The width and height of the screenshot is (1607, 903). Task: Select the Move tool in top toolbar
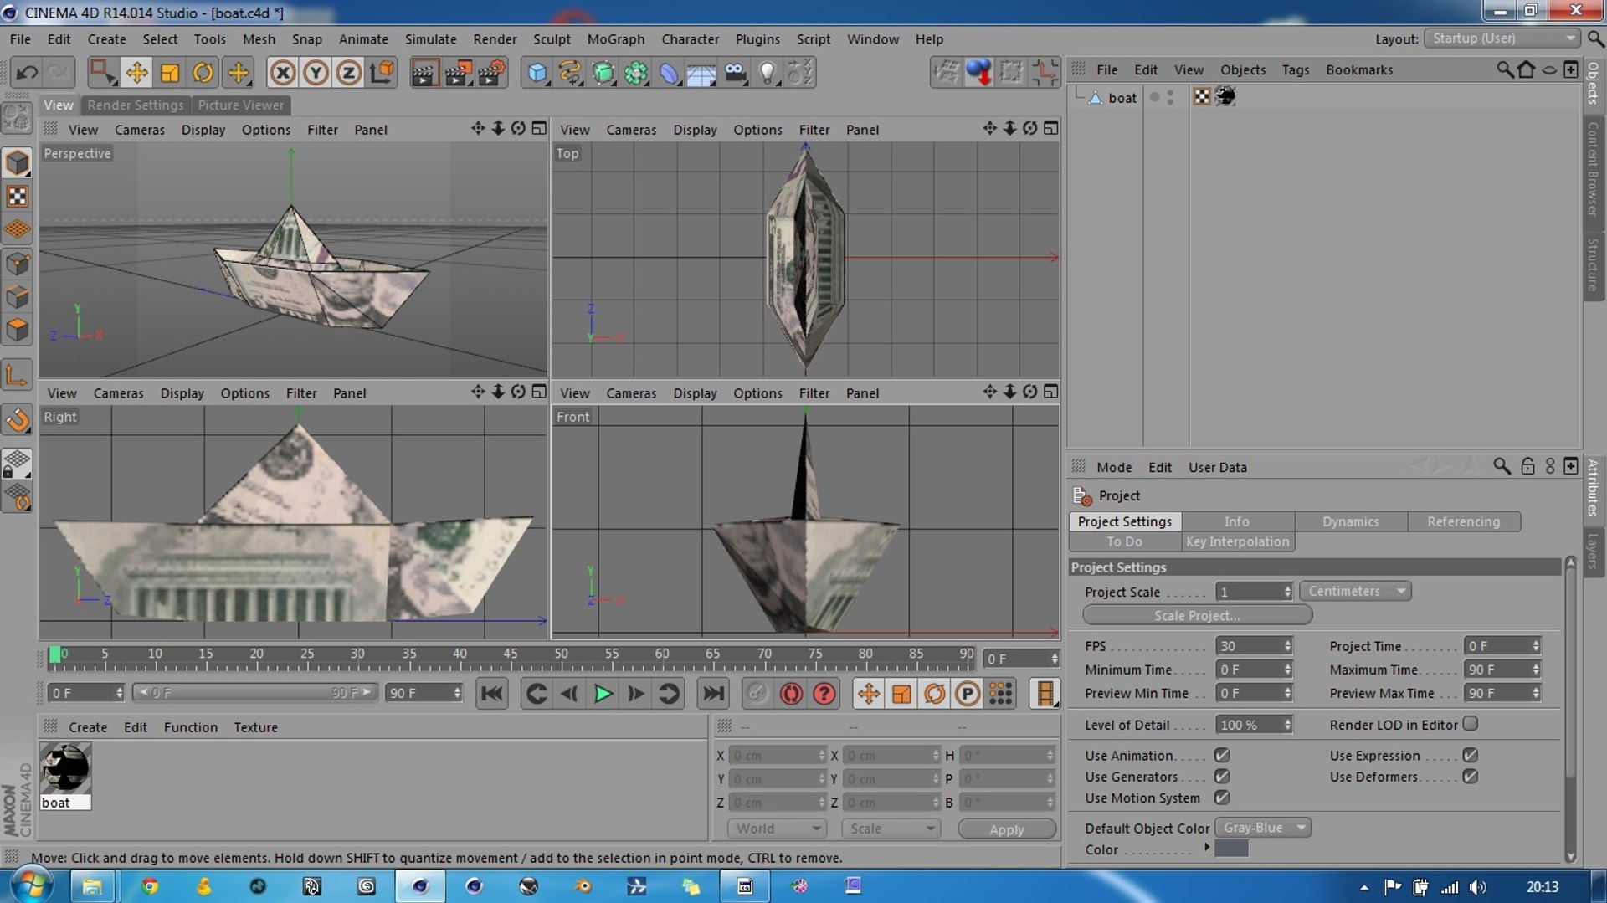136,73
